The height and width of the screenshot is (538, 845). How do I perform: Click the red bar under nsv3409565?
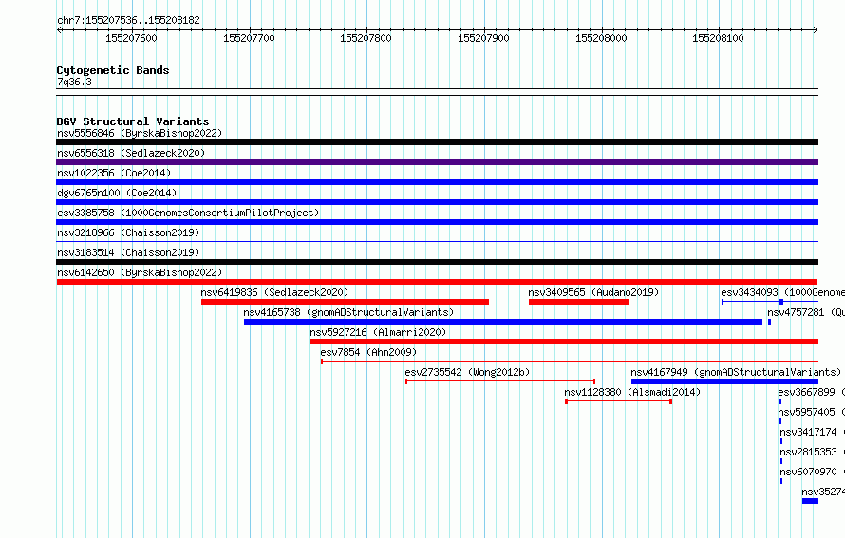pos(579,302)
